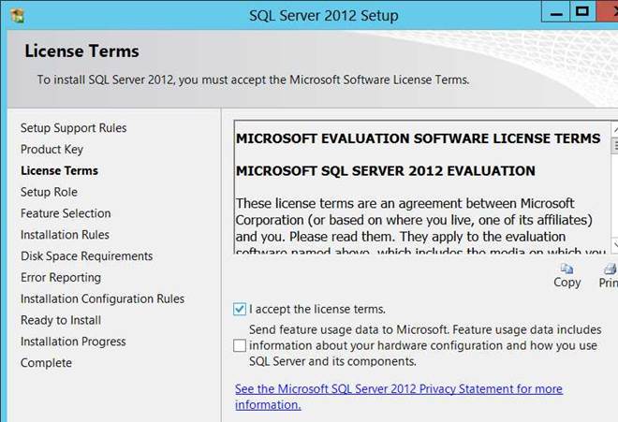Click the 'Send feature usage data to Microsoft' description
The image size is (618, 422).
click(425, 345)
